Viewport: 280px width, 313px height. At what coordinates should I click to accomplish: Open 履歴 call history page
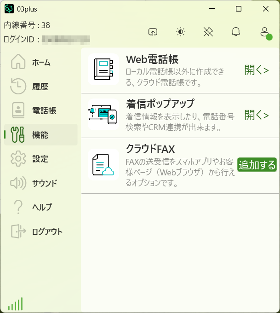[x=40, y=87]
